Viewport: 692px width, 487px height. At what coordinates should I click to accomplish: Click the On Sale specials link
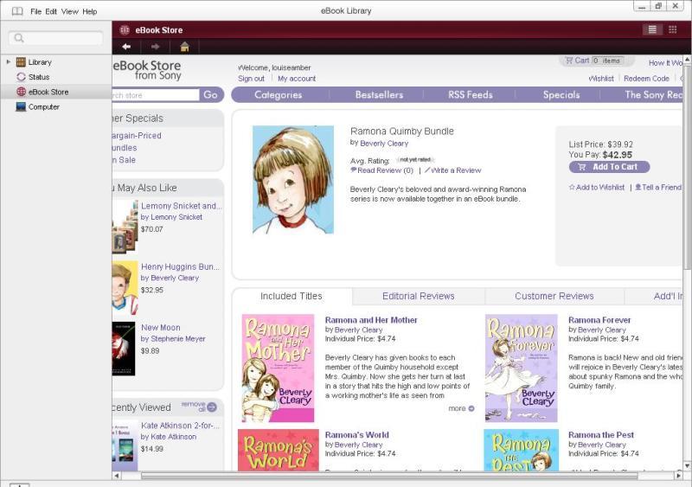pyautogui.click(x=124, y=160)
